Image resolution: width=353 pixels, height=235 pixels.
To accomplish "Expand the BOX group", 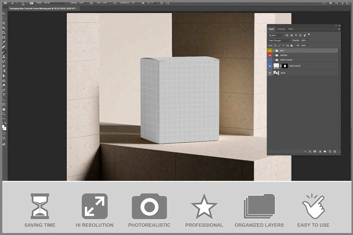I will [274, 51].
